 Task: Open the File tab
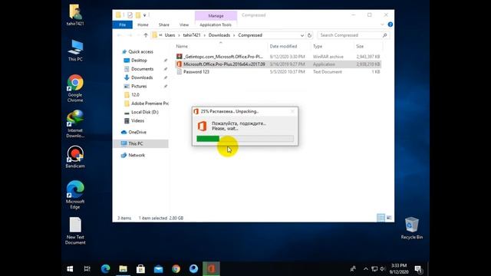[123, 25]
